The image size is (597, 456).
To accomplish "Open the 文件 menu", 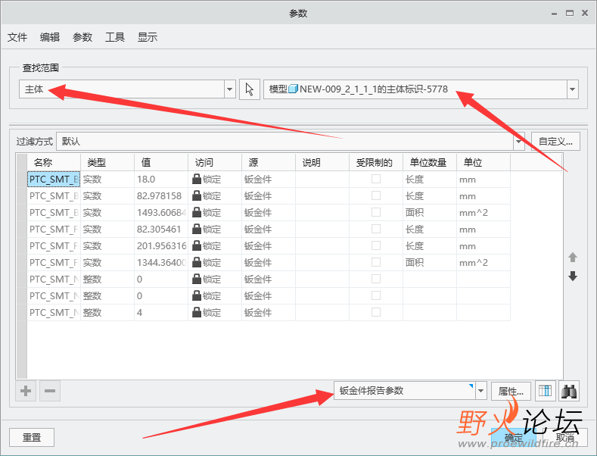I will [17, 37].
